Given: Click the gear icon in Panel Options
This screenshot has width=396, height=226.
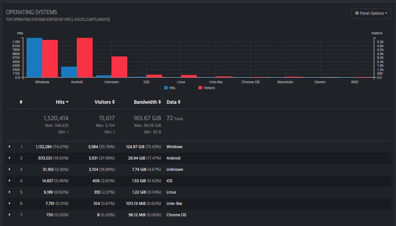Looking at the screenshot, I should tap(357, 13).
